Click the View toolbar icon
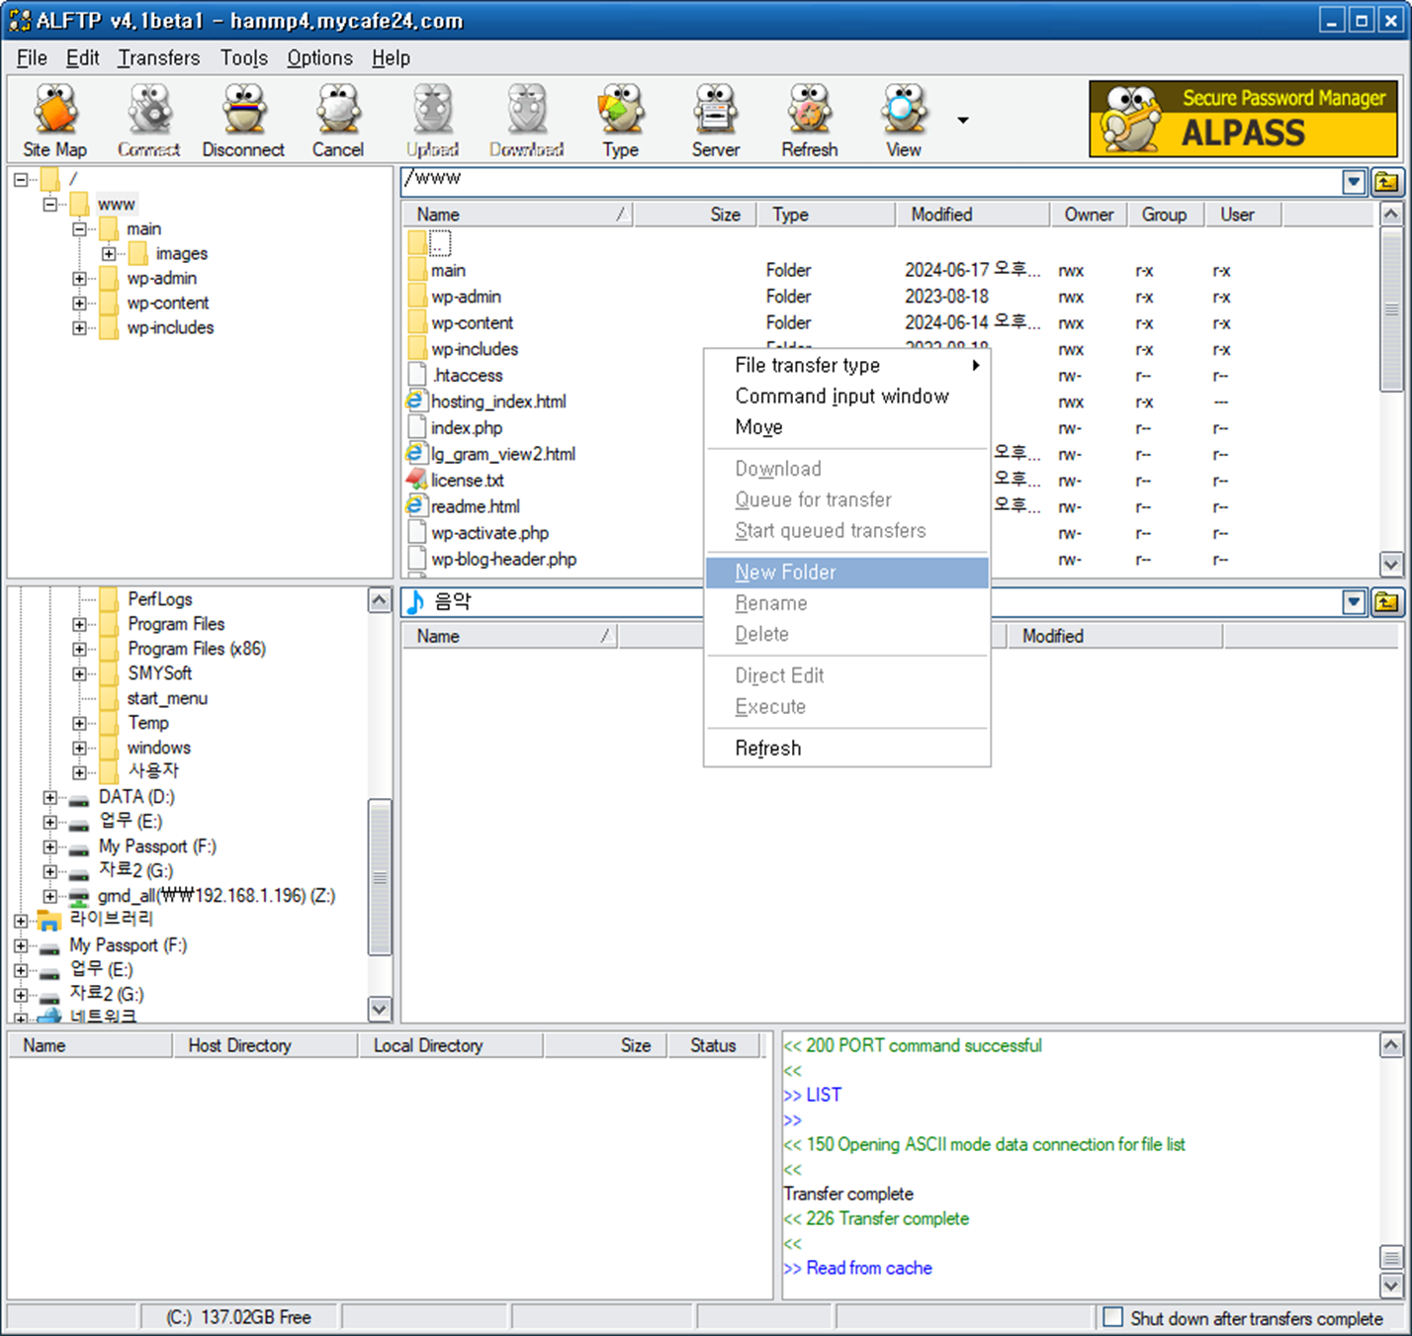This screenshot has height=1336, width=1412. pos(904,121)
